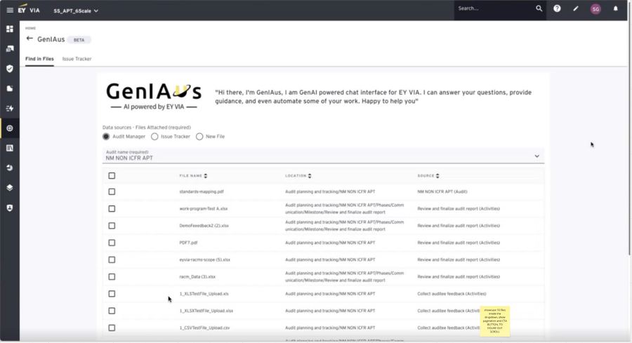Switch to the Find in Files tab
The width and height of the screenshot is (632, 343).
(x=39, y=59)
